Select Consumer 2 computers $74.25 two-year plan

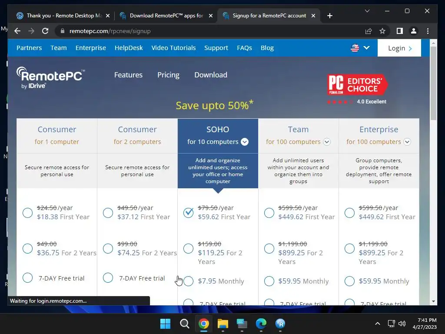tap(108, 248)
